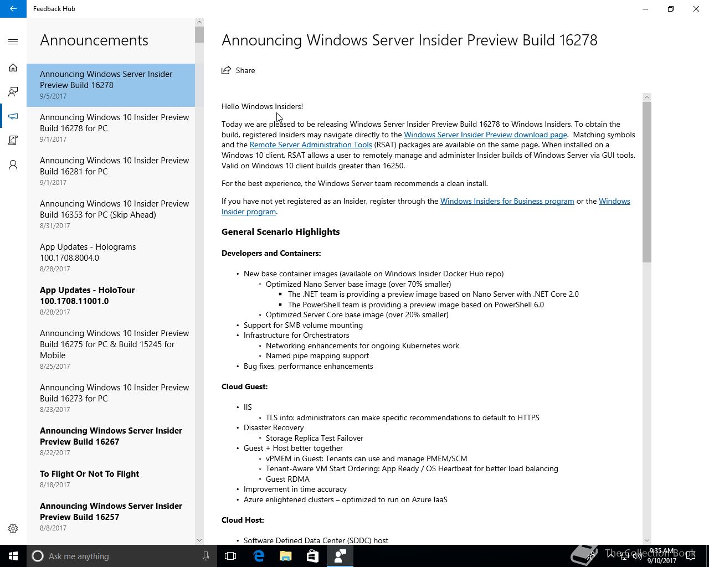Select Announcing Windows Server Build 16278 item
The width and height of the screenshot is (709, 567).
click(x=111, y=85)
